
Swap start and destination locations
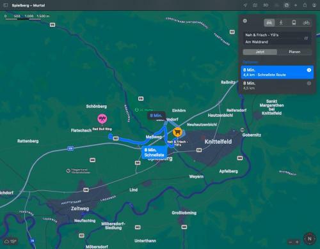tap(306, 38)
